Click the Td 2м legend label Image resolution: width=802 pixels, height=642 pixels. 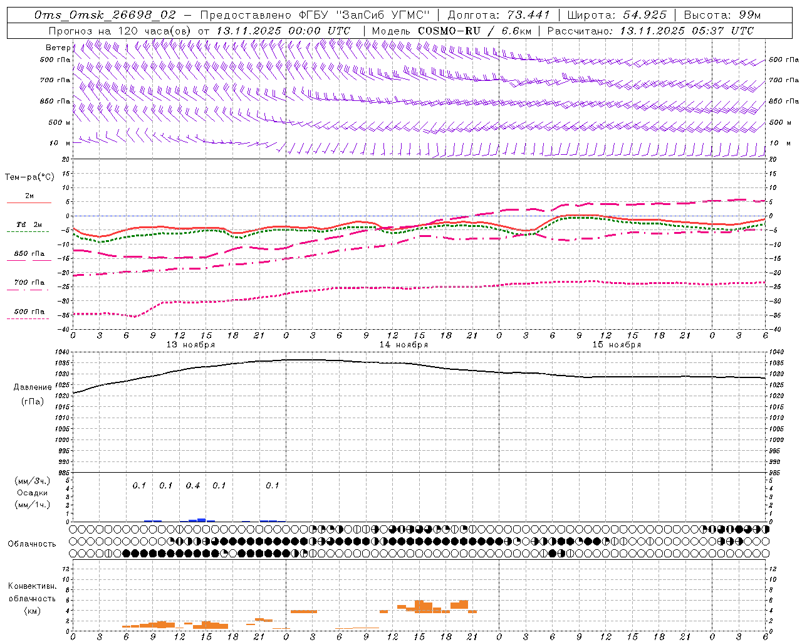(29, 224)
